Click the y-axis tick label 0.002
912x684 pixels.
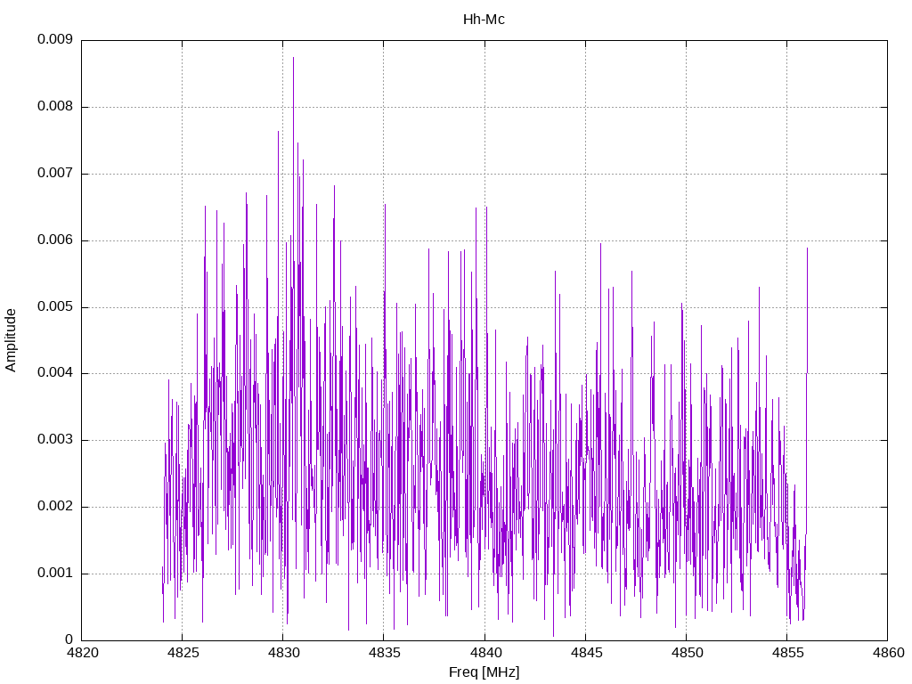click(55, 507)
